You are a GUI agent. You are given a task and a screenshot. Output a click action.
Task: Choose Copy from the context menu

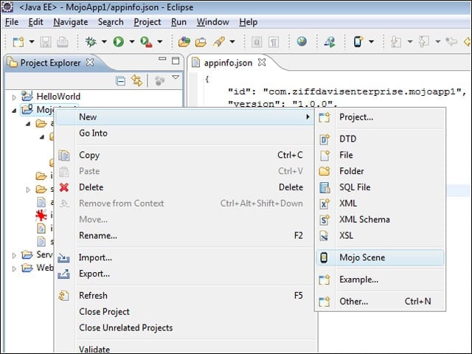(x=185, y=155)
